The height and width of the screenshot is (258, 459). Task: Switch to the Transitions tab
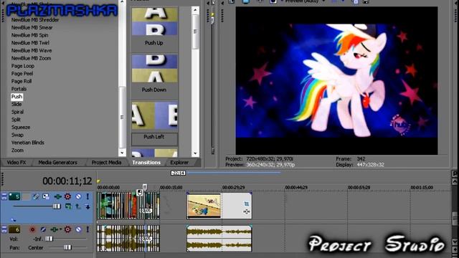tap(146, 163)
